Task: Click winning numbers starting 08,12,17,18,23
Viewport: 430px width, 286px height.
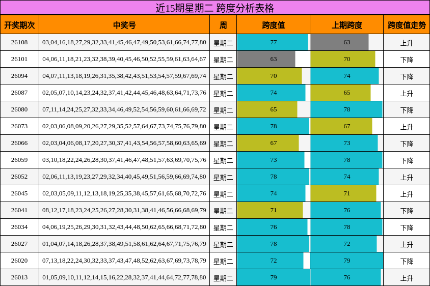Action: (x=124, y=210)
